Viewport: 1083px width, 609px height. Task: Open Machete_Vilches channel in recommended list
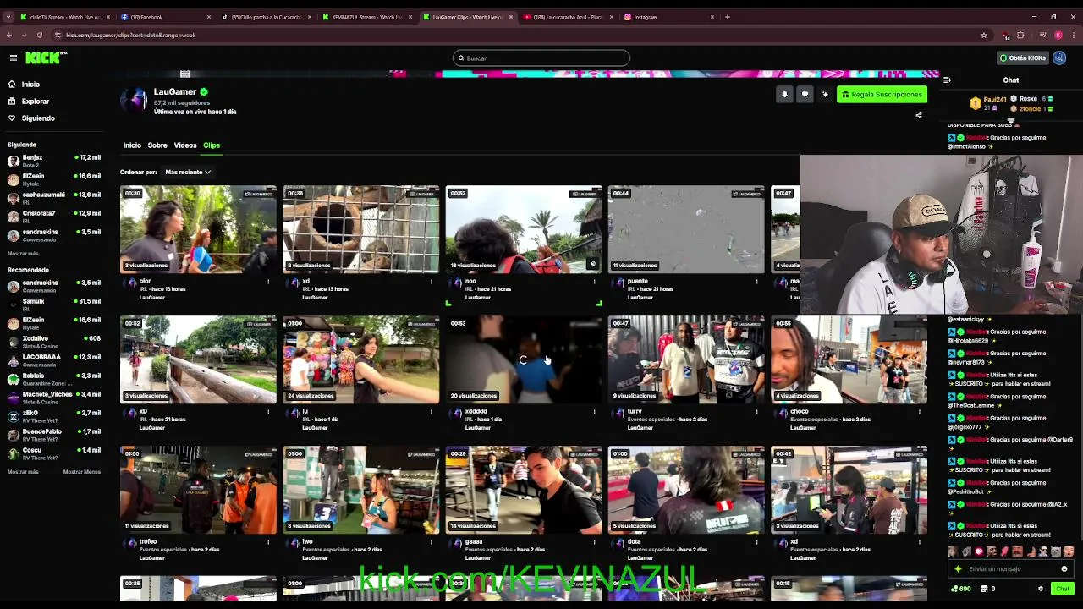[x=54, y=398]
